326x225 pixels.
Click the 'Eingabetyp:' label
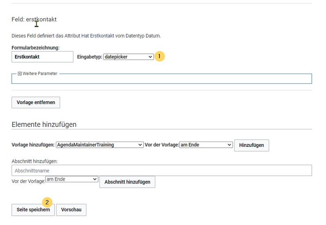click(x=90, y=57)
